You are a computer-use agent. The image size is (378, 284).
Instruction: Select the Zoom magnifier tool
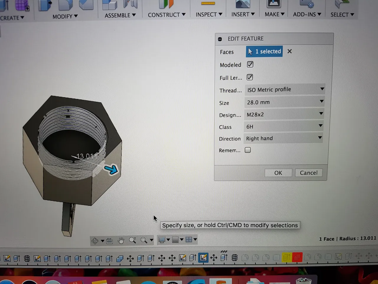[133, 240]
